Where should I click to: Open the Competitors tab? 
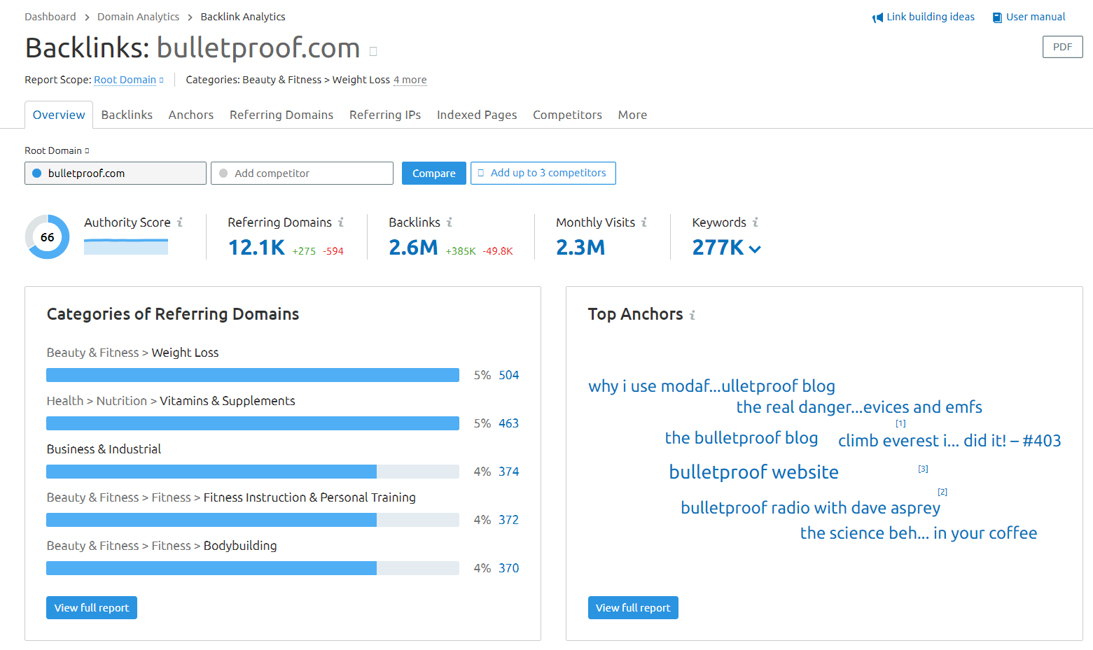click(567, 115)
